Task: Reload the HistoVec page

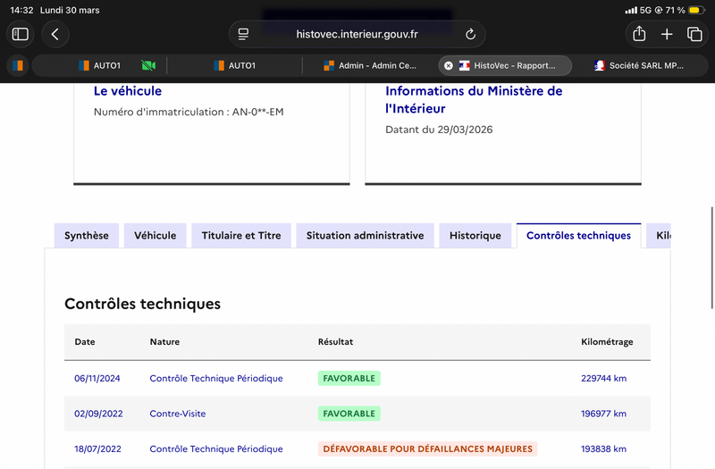Action: point(470,34)
